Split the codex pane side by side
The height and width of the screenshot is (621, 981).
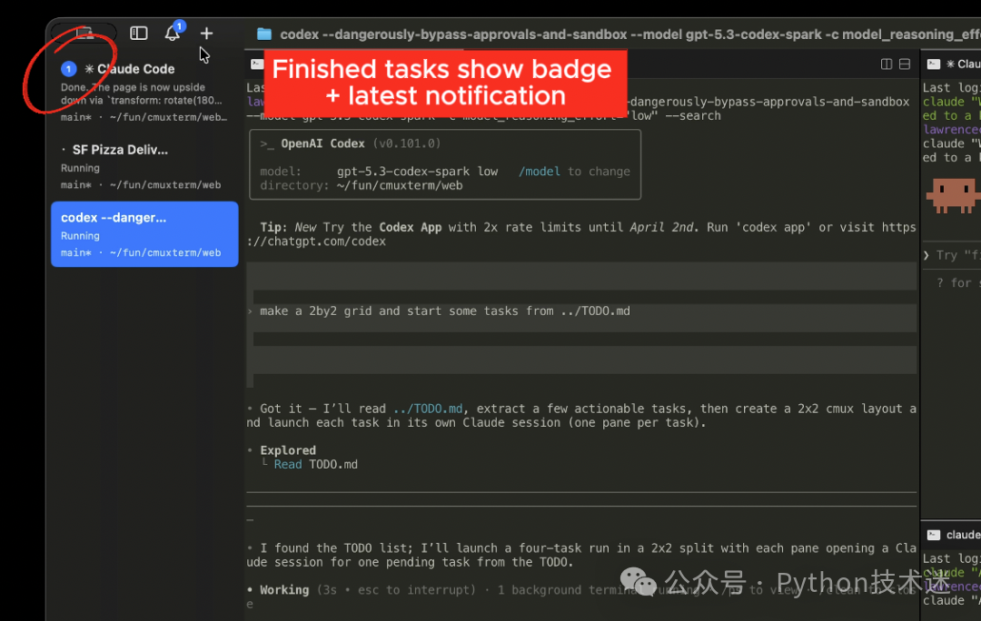click(887, 64)
